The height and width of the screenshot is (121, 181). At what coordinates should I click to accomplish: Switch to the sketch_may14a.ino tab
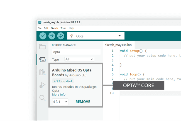point(118,45)
